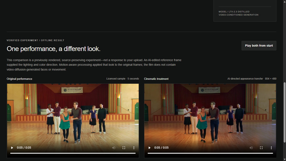The image size is (286, 161).
Task: Play the Original performance video
Action: click(12, 147)
